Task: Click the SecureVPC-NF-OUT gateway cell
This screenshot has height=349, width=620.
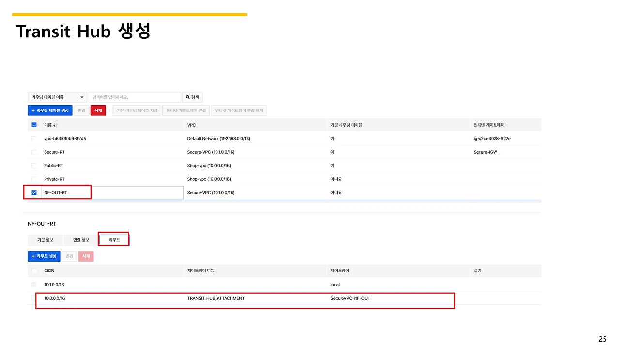Action: [350, 298]
